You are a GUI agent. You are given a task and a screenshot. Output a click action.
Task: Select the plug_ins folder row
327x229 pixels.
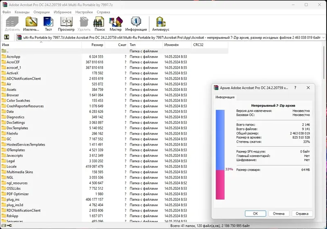pyautogui.click(x=114, y=200)
